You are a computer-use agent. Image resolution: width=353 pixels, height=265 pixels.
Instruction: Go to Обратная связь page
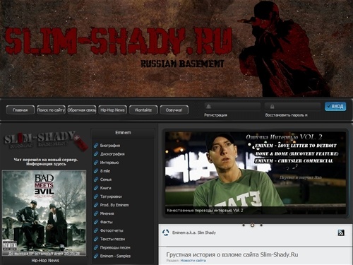click(82, 110)
